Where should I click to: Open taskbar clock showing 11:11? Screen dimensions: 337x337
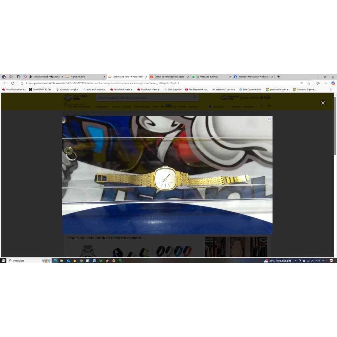[324, 261]
